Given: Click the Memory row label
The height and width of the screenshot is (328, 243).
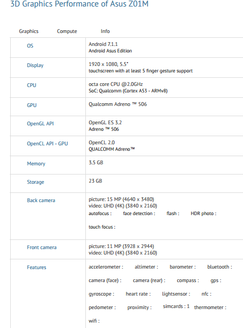Looking at the screenshot, I should (36, 164).
